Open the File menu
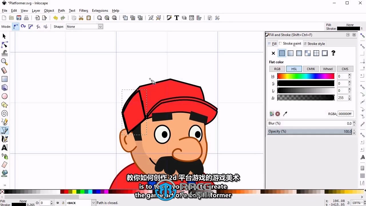 [5, 11]
